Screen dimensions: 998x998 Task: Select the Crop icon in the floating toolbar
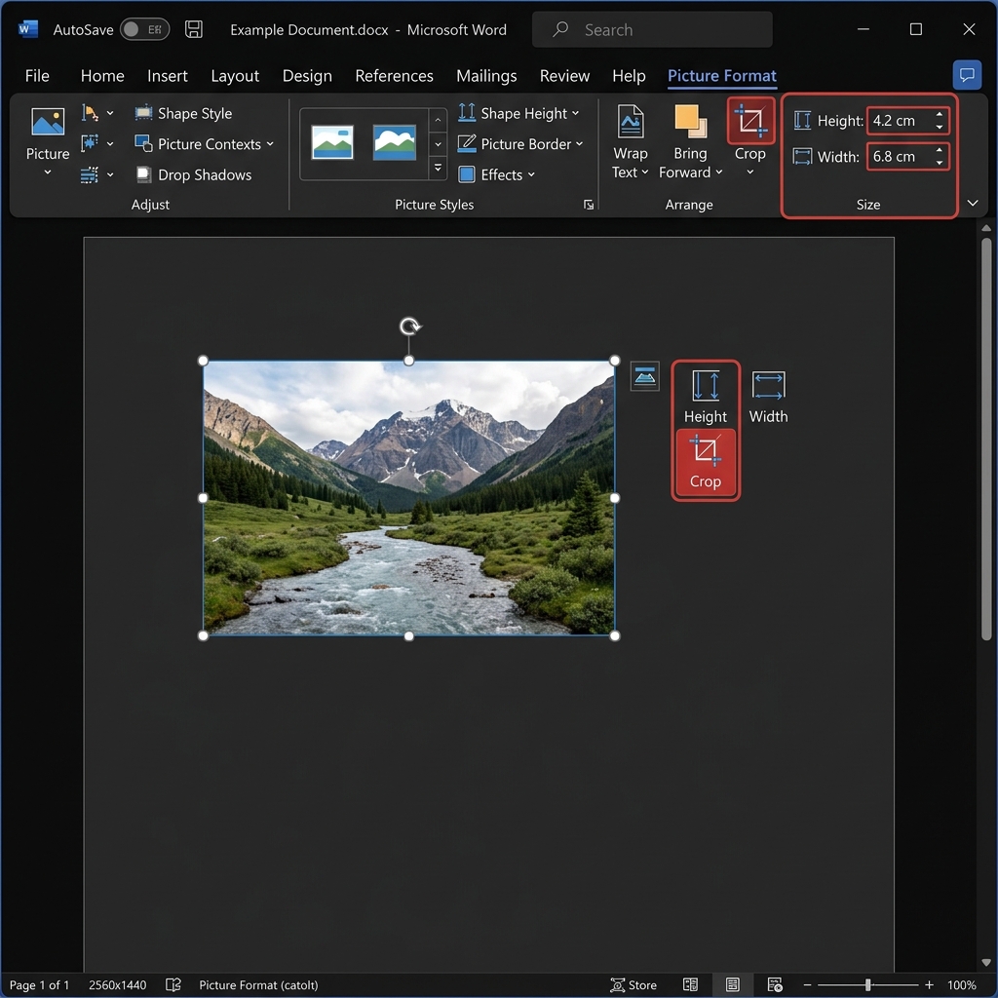coord(705,463)
